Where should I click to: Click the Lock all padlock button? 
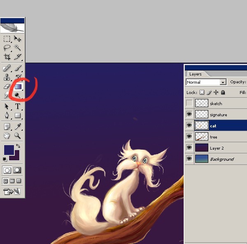(x=223, y=93)
